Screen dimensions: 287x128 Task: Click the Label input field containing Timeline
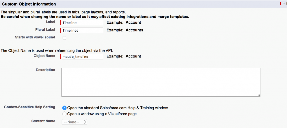pyautogui.click(x=82, y=23)
